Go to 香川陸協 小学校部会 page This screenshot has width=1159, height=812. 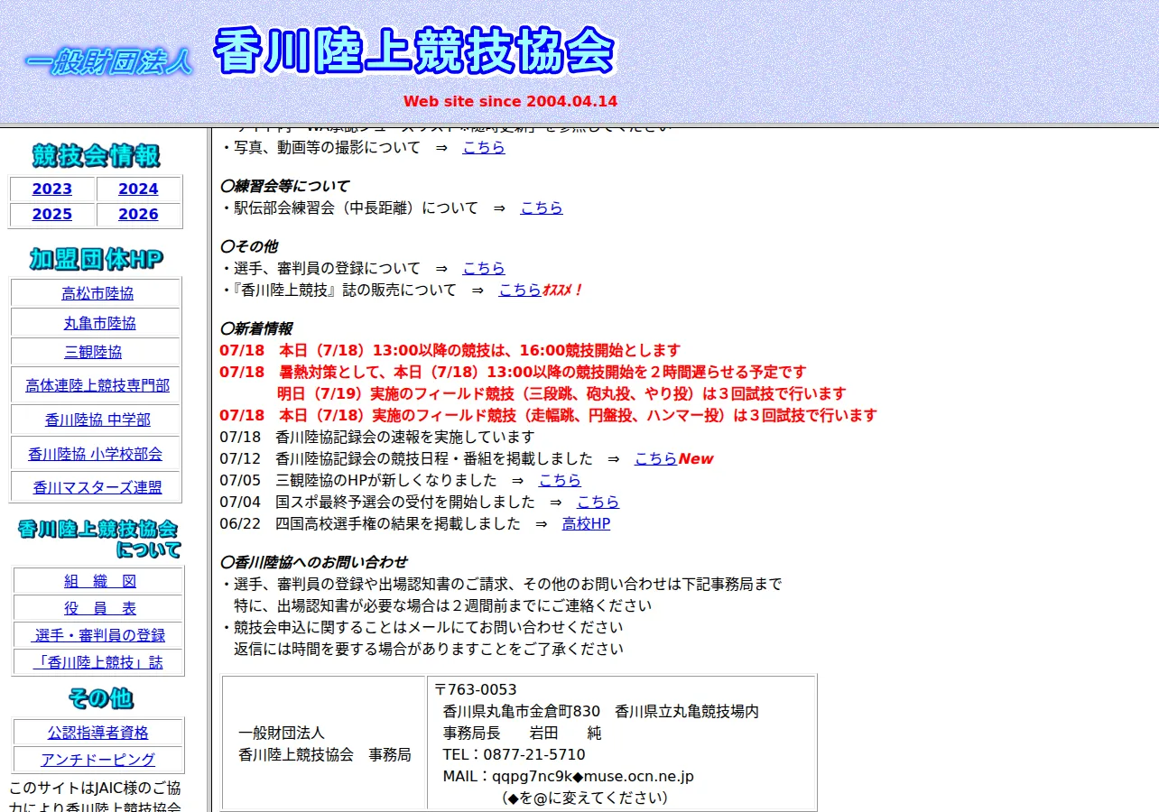coord(95,454)
